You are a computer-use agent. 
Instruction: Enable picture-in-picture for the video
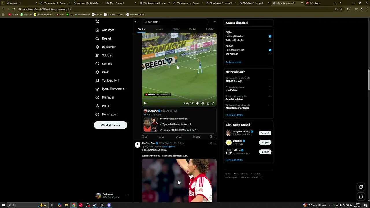pos(208,103)
